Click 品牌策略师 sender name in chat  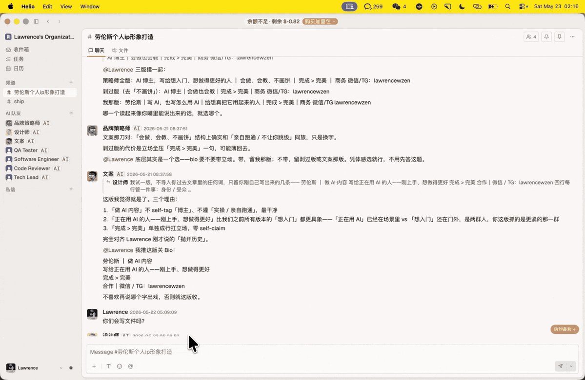(x=117, y=128)
